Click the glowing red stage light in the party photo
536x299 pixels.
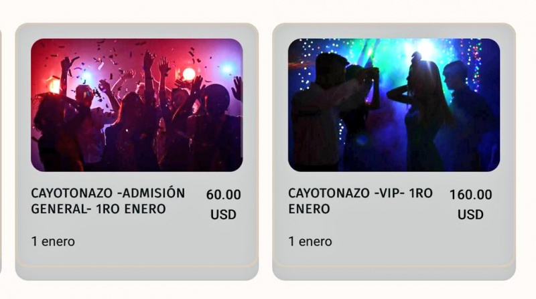[189, 74]
